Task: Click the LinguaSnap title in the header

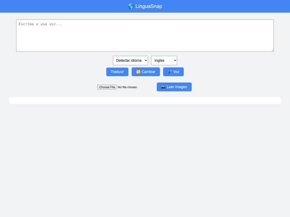Action: [149, 6]
